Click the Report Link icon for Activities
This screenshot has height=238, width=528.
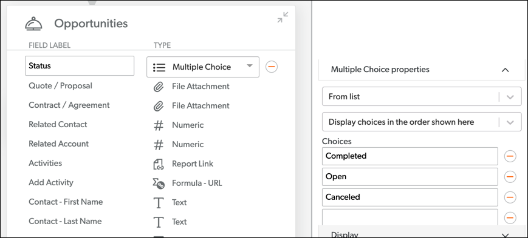(158, 164)
